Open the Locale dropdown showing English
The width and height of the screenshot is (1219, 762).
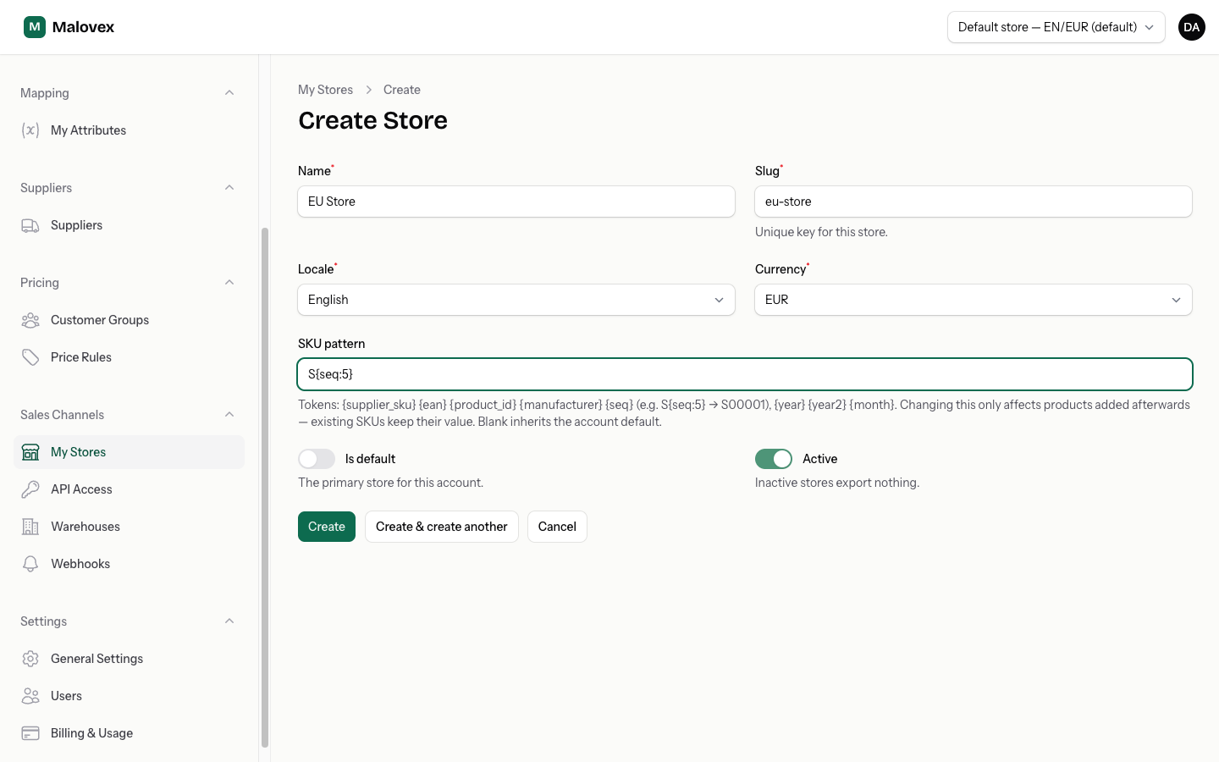tap(516, 300)
